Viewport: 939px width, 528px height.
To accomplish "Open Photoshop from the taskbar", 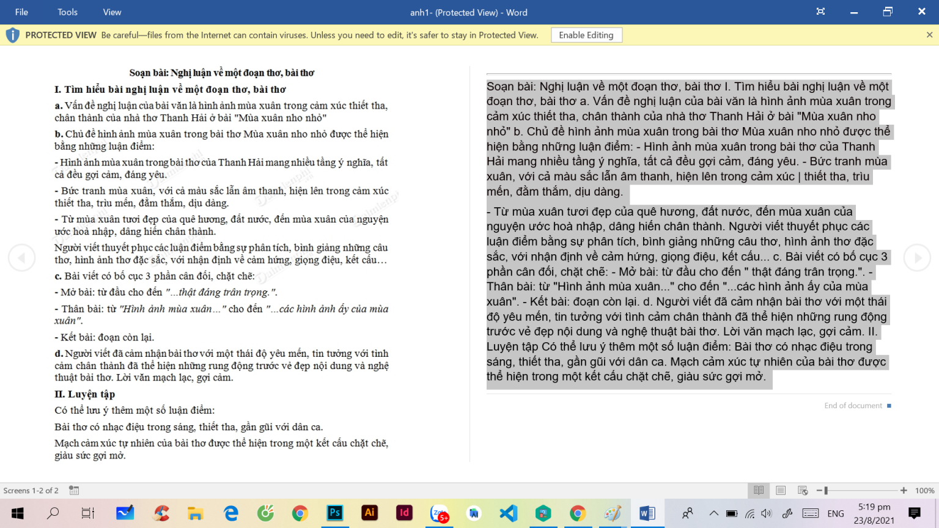I will (334, 513).
